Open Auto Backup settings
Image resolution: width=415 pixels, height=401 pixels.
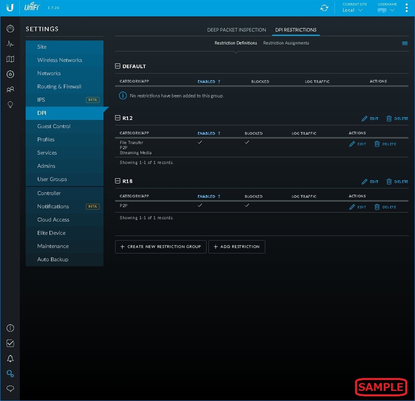(64, 259)
